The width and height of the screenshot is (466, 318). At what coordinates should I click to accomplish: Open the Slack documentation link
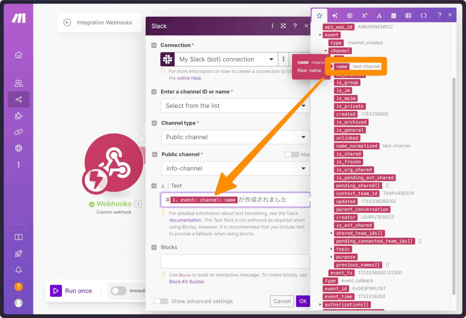[x=185, y=220]
